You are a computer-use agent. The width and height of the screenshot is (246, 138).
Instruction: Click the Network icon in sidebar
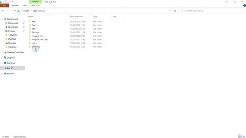click(x=5, y=74)
